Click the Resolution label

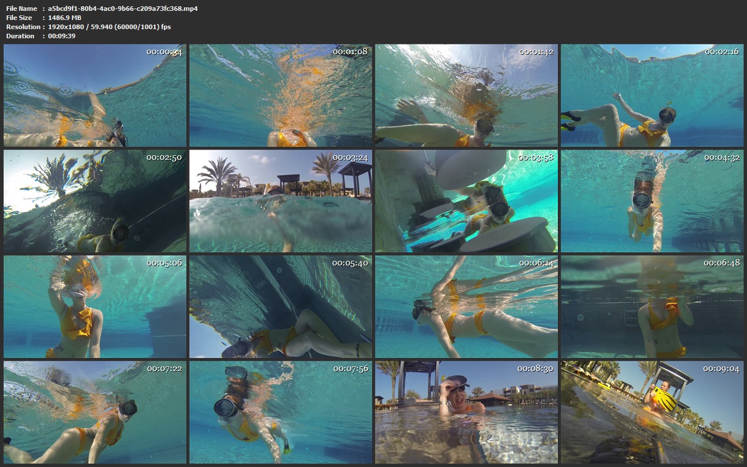(x=23, y=27)
